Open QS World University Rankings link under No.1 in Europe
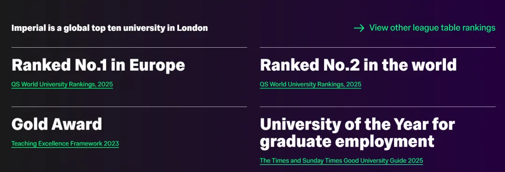 click(x=62, y=85)
